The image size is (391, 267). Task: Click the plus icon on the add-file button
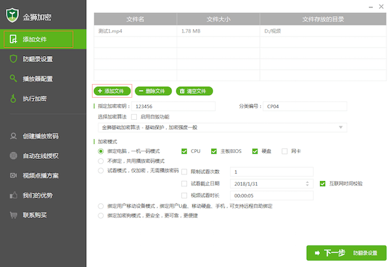tap(100, 91)
